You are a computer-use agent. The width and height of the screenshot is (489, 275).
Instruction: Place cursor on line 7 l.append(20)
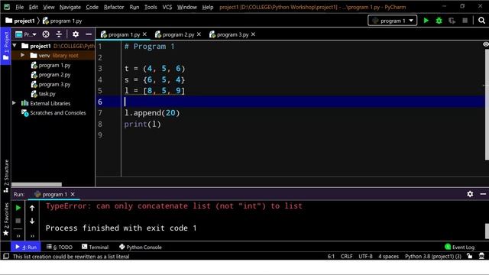pos(152,112)
